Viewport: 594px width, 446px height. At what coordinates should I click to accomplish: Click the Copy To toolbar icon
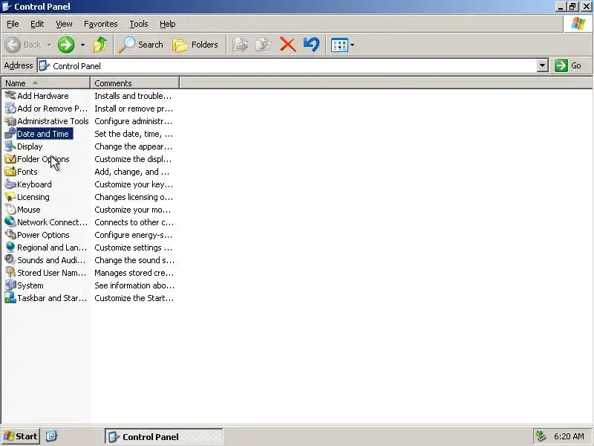[x=264, y=45]
